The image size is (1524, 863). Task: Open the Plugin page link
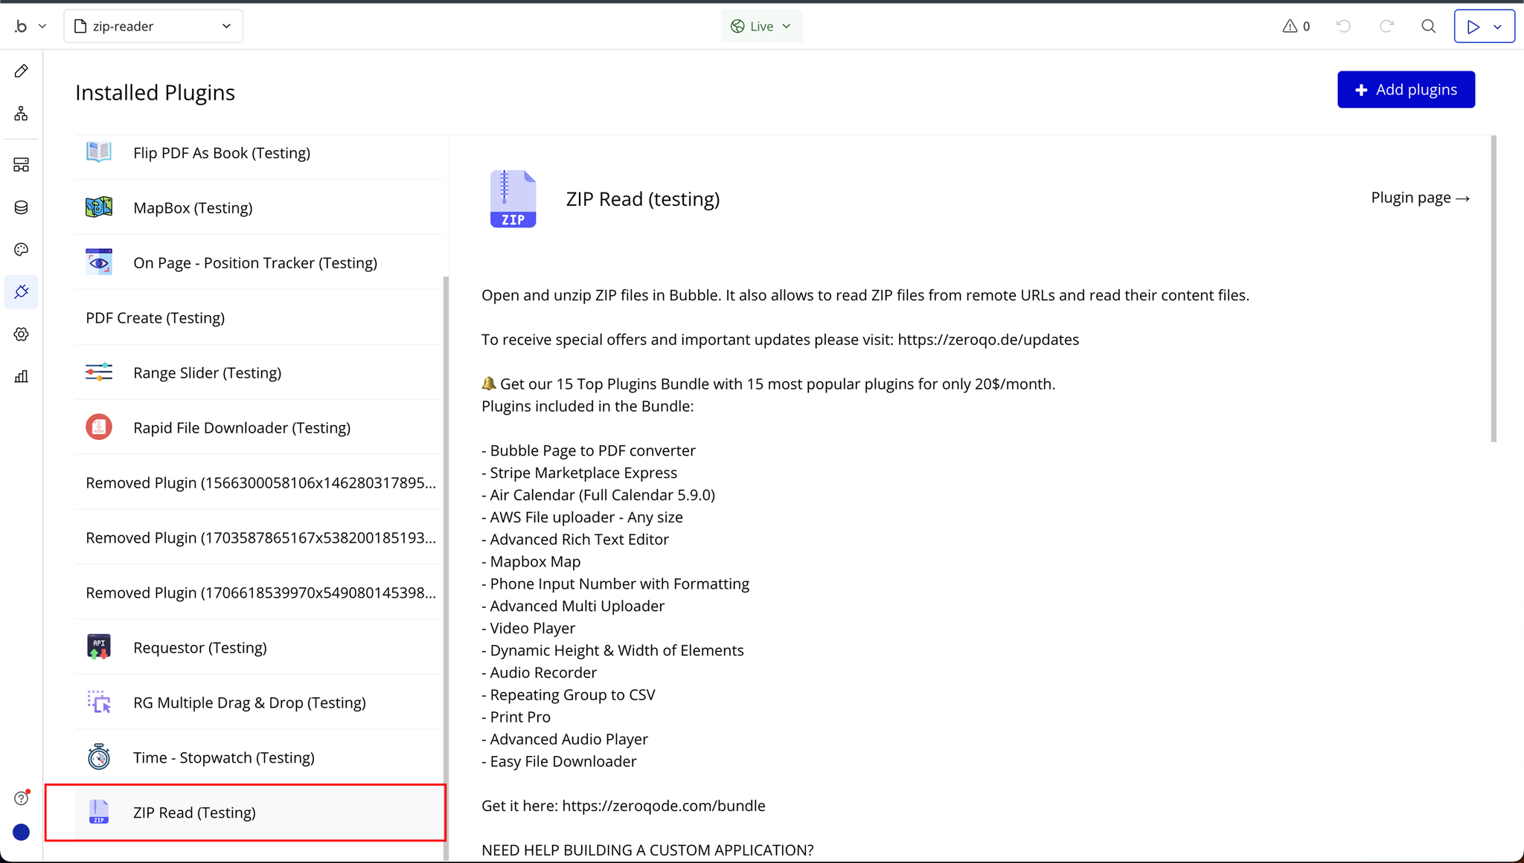click(1420, 198)
